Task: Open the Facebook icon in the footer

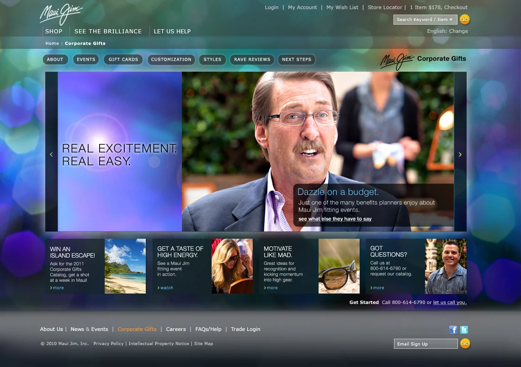Action: tap(453, 330)
